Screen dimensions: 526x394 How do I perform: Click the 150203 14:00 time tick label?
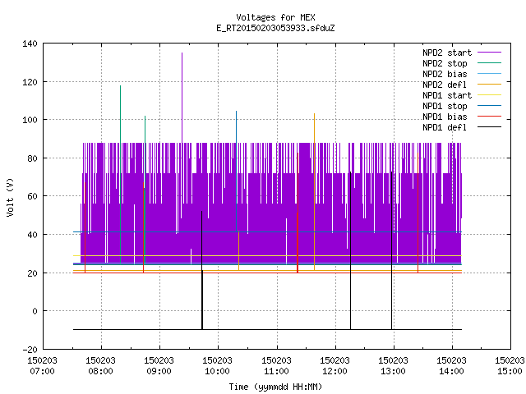click(451, 366)
